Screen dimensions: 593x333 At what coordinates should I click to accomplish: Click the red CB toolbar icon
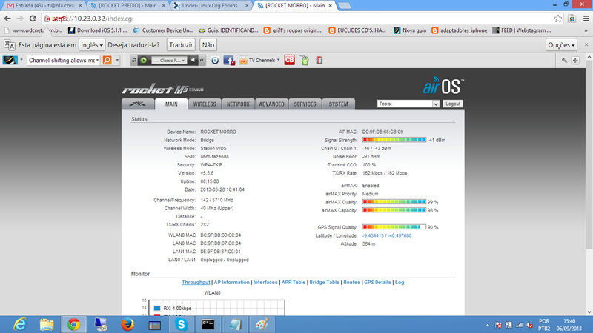(289, 61)
